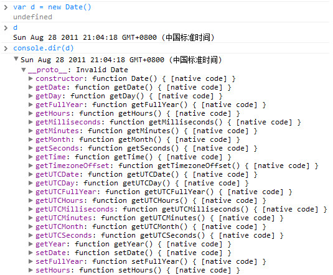
Task: Expand the getMinutes function entry
Action: click(30, 131)
